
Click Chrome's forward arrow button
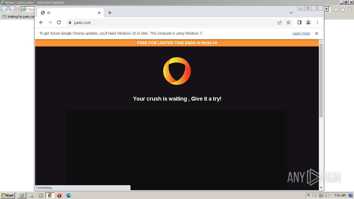pyautogui.click(x=50, y=23)
